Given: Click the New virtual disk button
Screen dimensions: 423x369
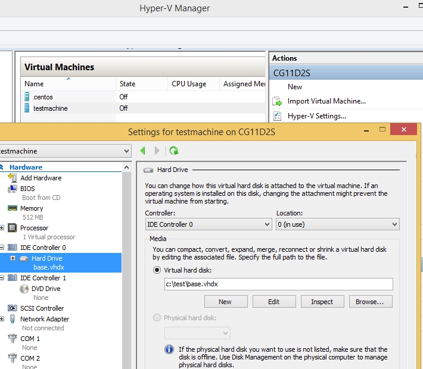Looking at the screenshot, I should (226, 302).
